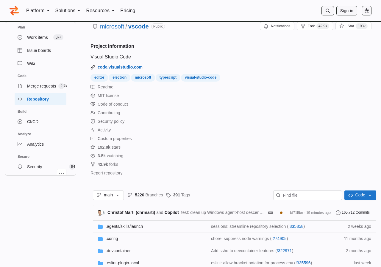Select Repository in sidebar
The width and height of the screenshot is (381, 267).
pos(40,99)
